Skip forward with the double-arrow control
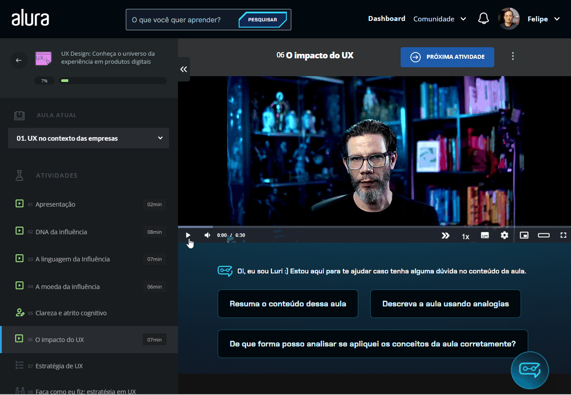The width and height of the screenshot is (571, 395). pos(445,235)
